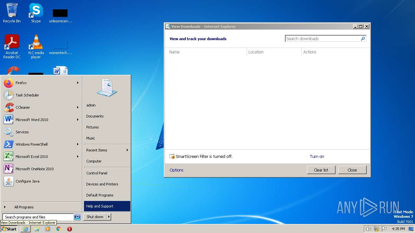The width and height of the screenshot is (415, 233).
Task: Click the Close button in View Downloads
Action: pyautogui.click(x=352, y=170)
